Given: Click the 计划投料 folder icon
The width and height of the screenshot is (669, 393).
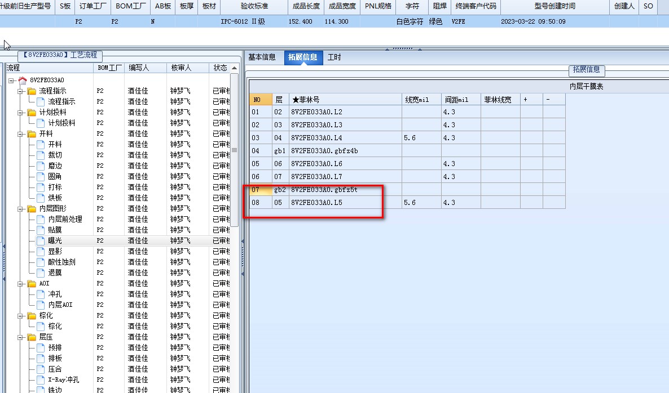Looking at the screenshot, I should (32, 113).
